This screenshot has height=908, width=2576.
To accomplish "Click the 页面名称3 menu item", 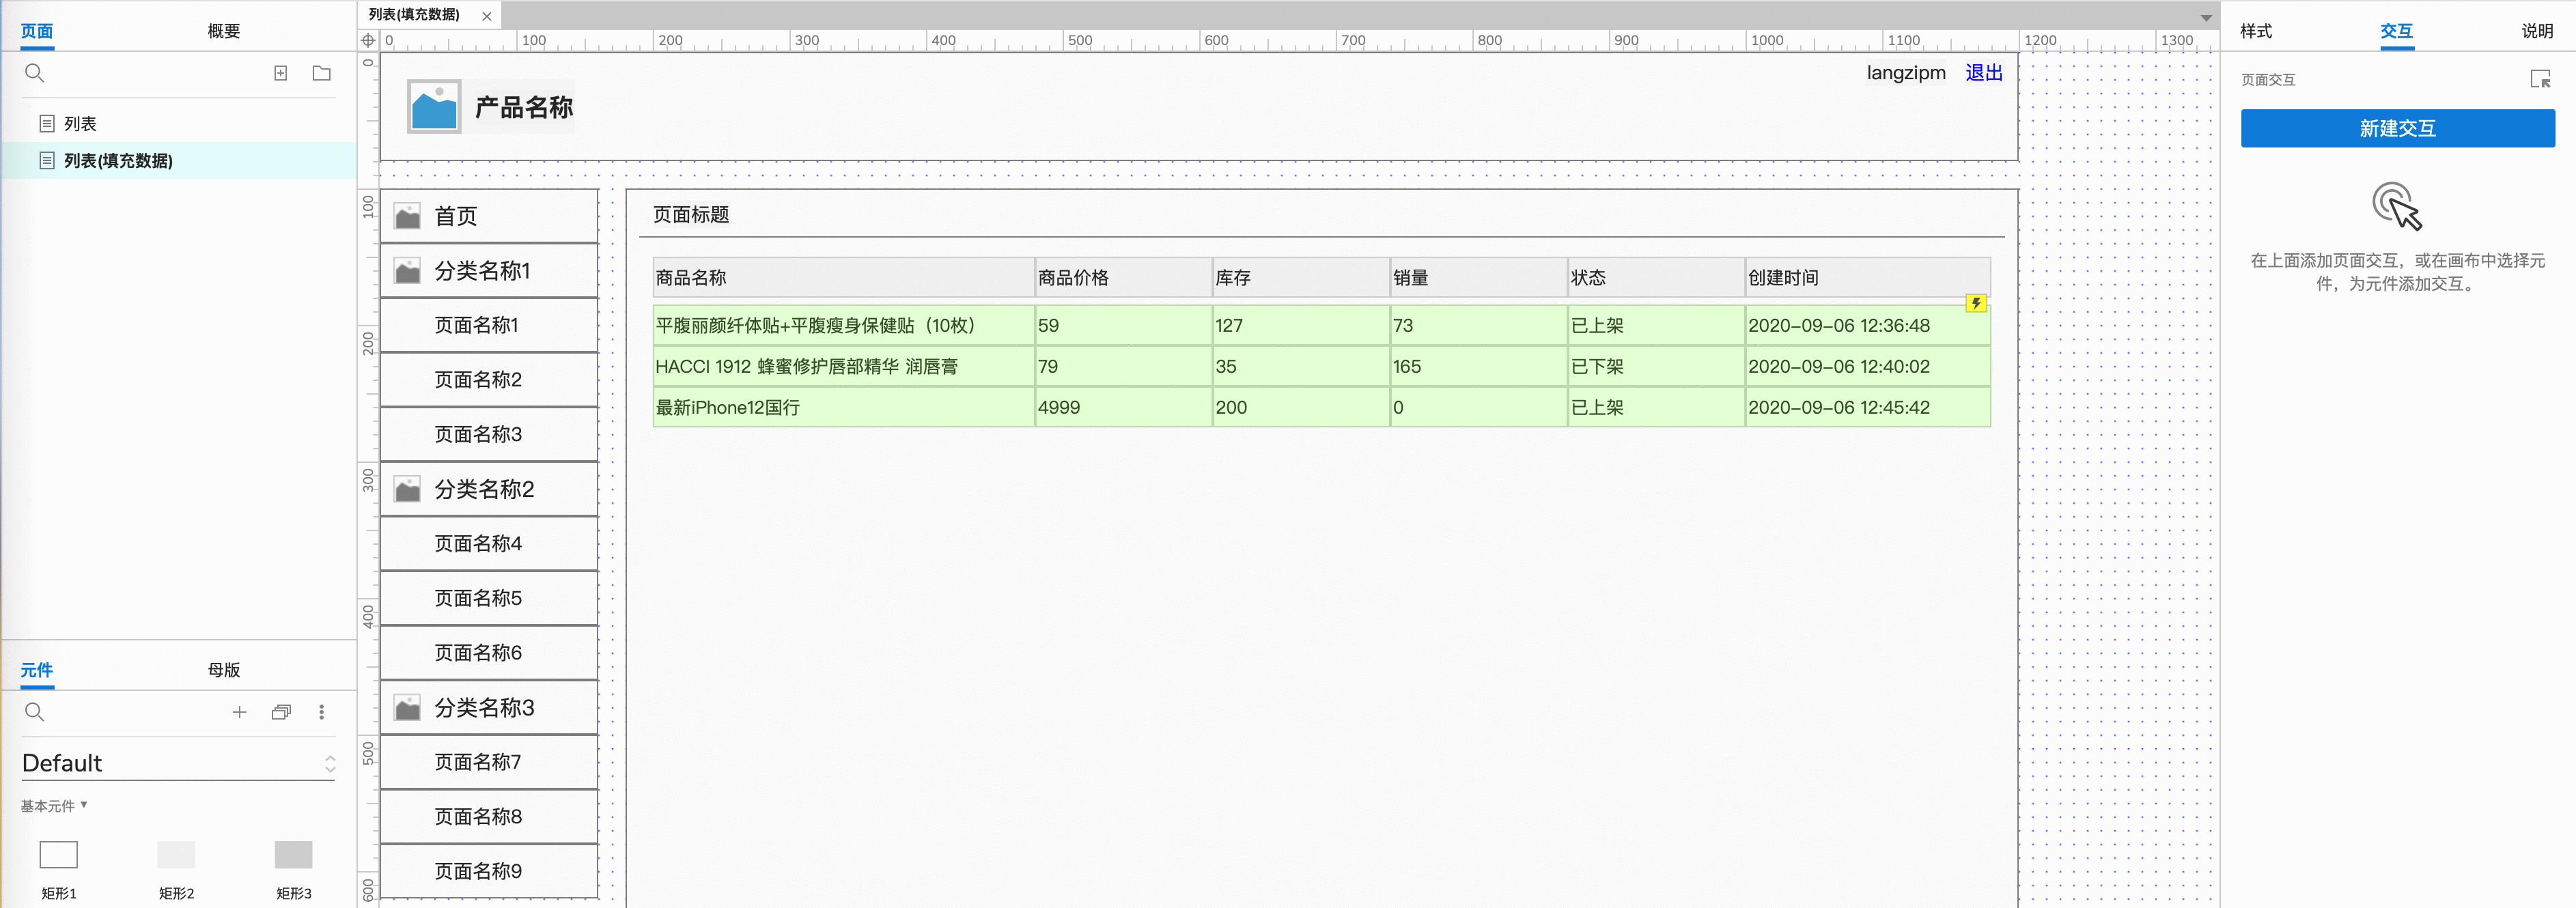I will tap(489, 434).
